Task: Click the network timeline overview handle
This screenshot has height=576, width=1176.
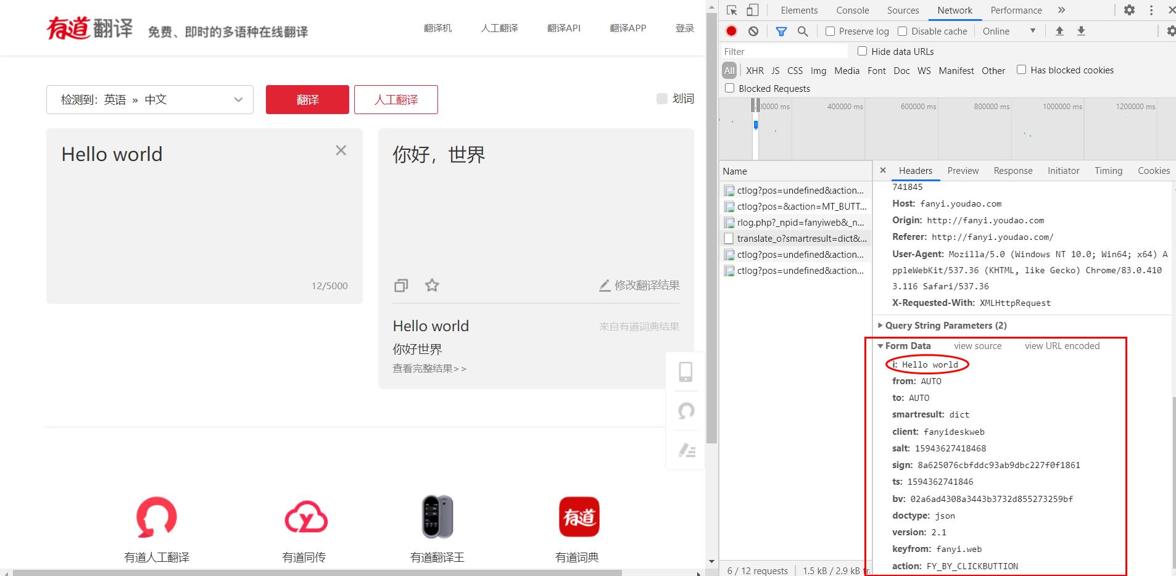Action: [x=755, y=106]
